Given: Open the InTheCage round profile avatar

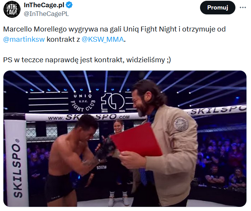Looking at the screenshot, I should [12, 9].
